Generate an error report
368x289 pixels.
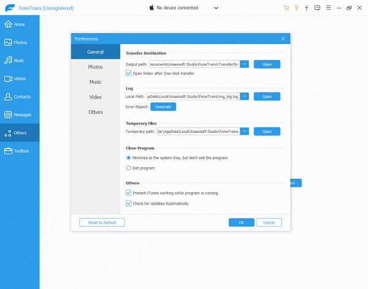pyautogui.click(x=163, y=107)
